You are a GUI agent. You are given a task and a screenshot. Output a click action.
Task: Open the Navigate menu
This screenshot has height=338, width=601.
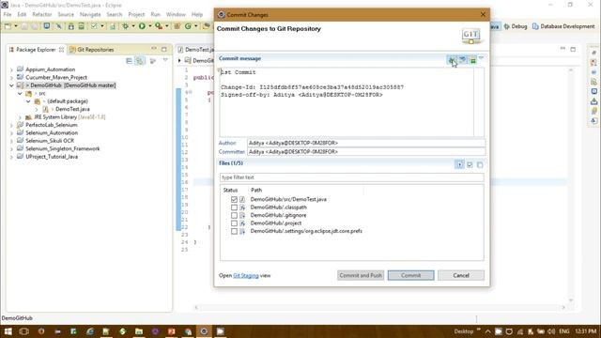90,15
